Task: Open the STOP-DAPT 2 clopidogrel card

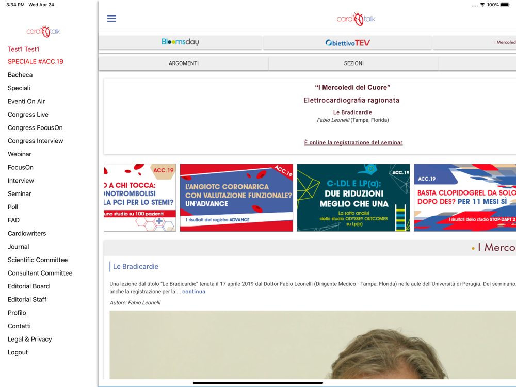Action: (x=465, y=198)
